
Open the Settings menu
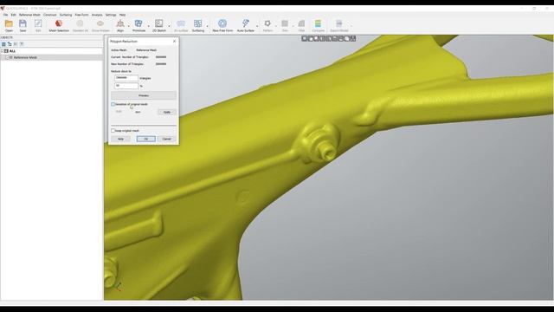(111, 15)
